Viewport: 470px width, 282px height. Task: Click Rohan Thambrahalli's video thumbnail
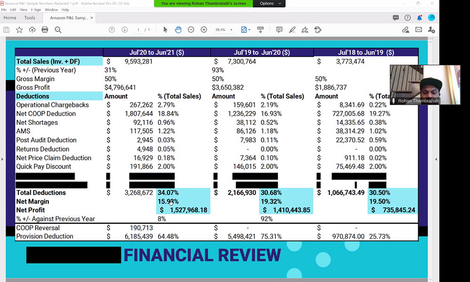[x=425, y=85]
